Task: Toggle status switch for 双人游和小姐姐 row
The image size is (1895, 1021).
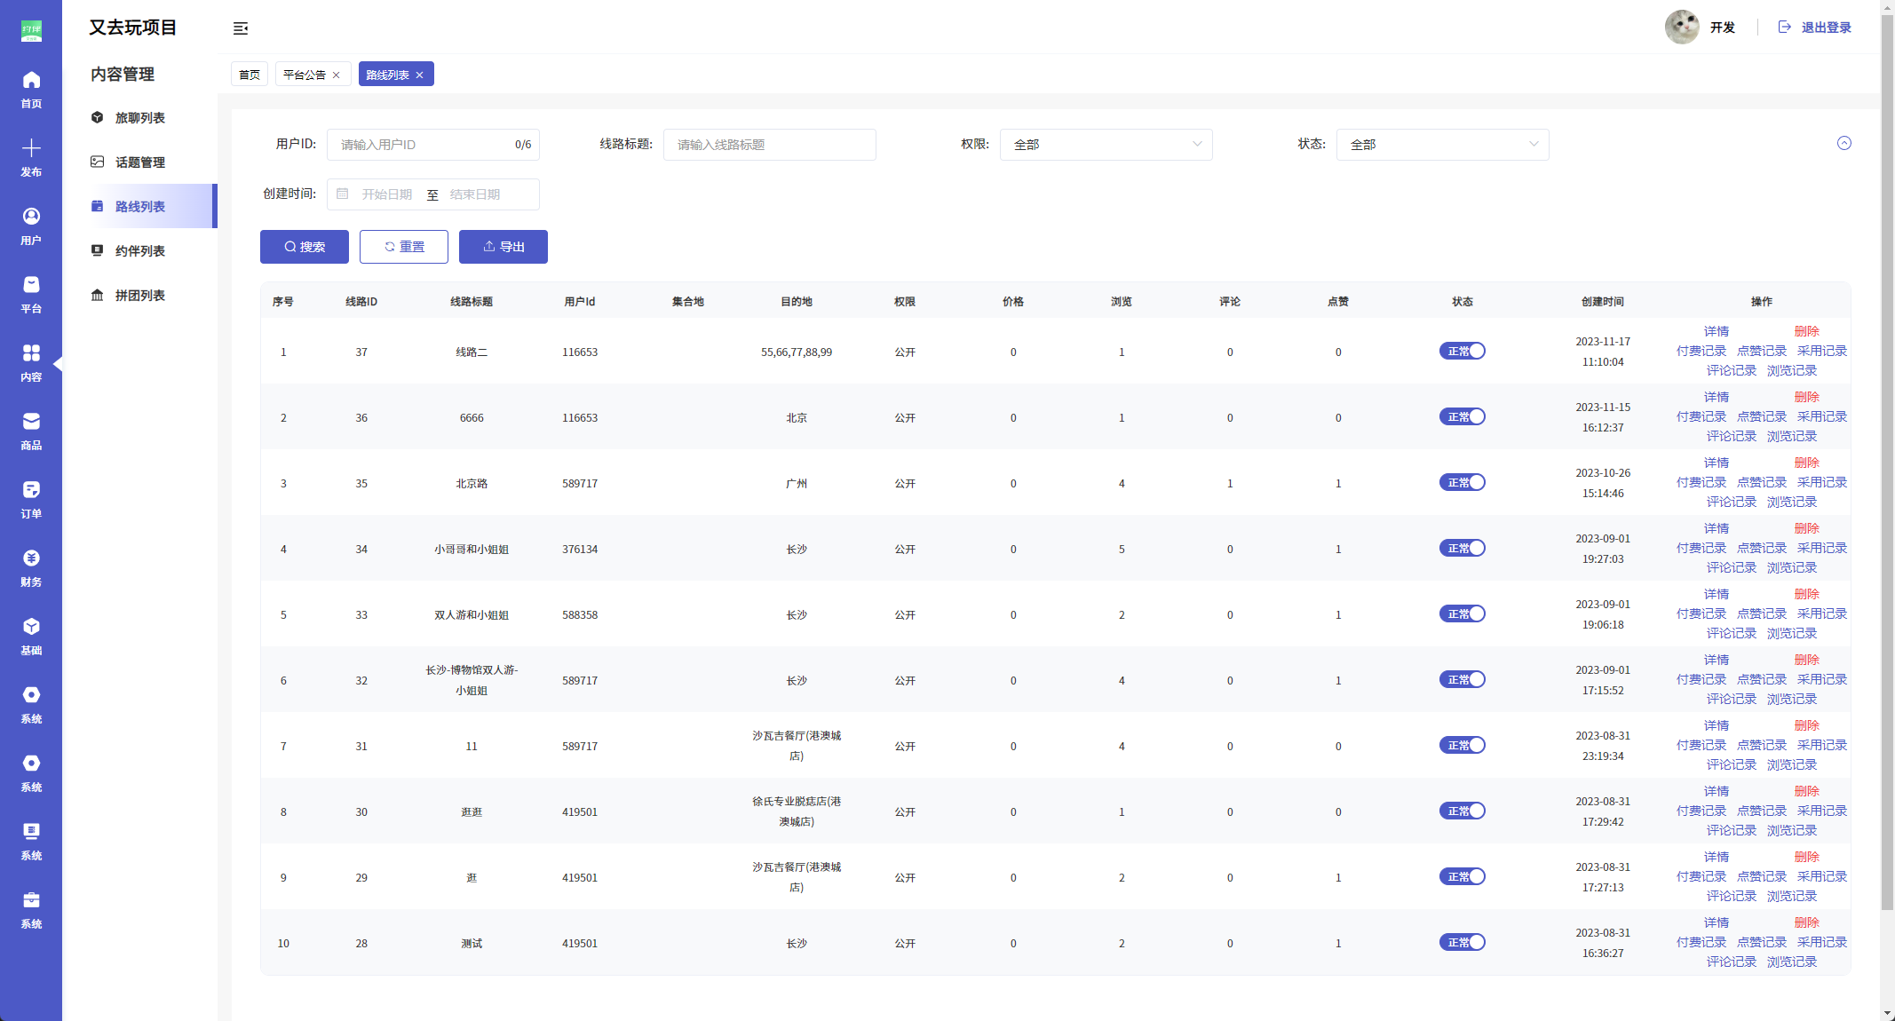Action: pyautogui.click(x=1463, y=614)
